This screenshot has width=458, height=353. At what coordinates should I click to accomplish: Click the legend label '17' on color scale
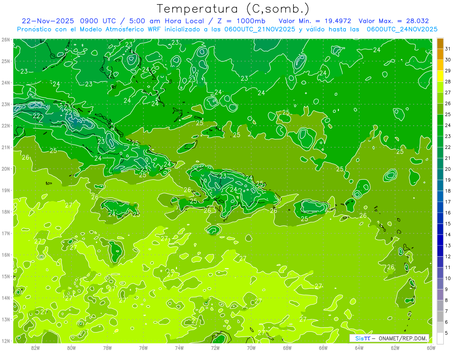448,202
